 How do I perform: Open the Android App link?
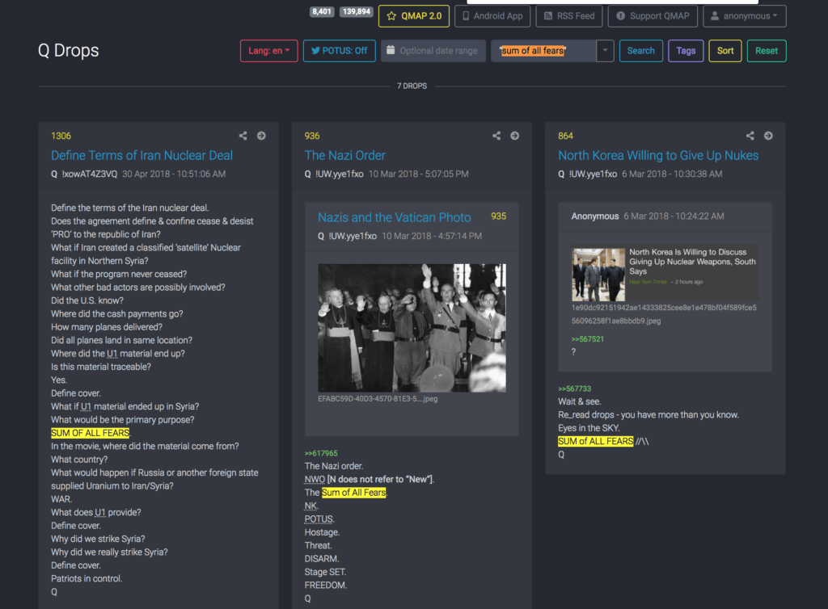pos(492,15)
